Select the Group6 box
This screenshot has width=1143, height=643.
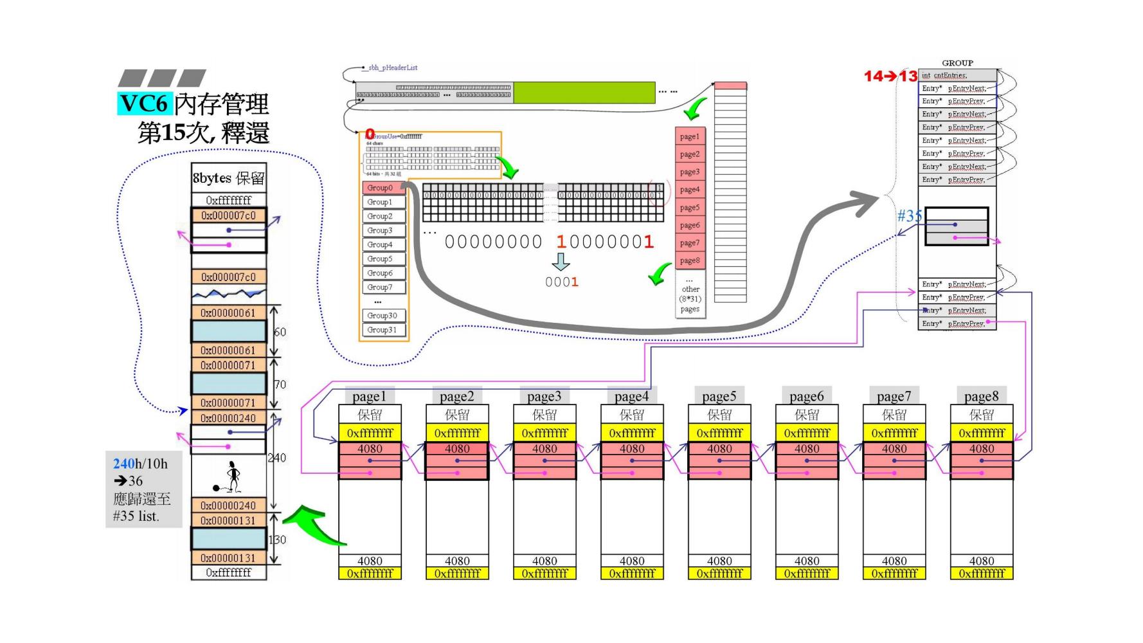click(x=383, y=273)
